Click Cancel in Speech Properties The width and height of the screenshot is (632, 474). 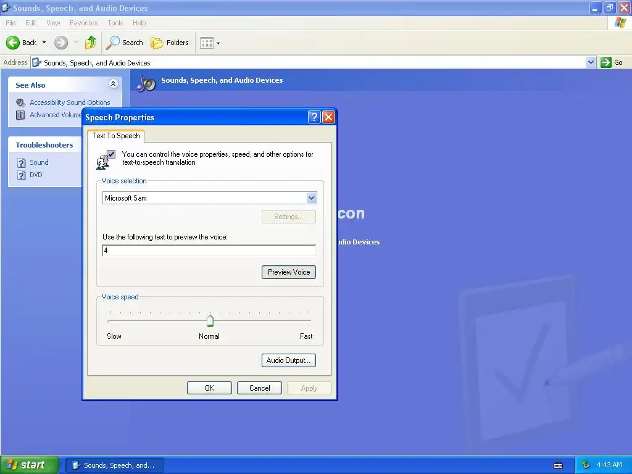[259, 388]
